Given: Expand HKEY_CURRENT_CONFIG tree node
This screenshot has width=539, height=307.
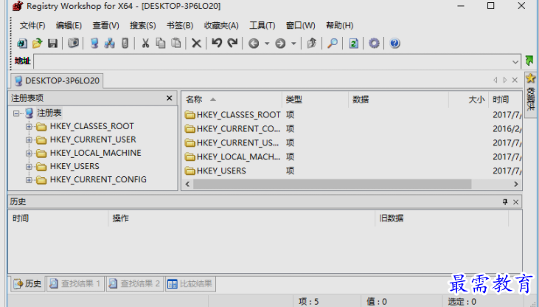Looking at the screenshot, I should point(29,179).
